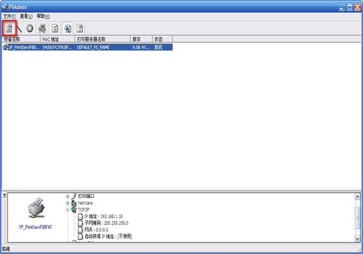The image size is (363, 254).
Task: Open the 查看 menu
Action: pos(26,17)
